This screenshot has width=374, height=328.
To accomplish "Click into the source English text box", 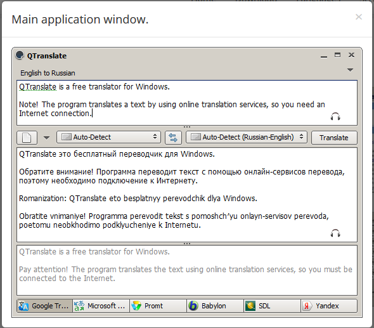I will [x=187, y=103].
